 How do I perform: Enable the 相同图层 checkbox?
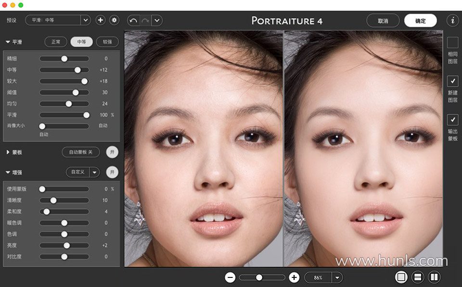coord(452,43)
